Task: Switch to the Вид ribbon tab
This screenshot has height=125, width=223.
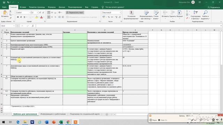Action: pos(87,7)
